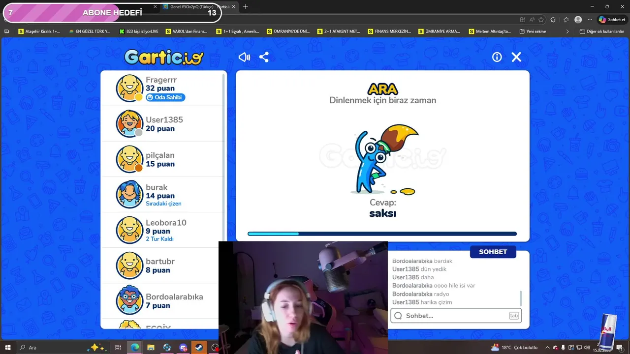The image size is (630, 354).
Task: Open the File Explorer taskbar icon
Action: click(151, 348)
